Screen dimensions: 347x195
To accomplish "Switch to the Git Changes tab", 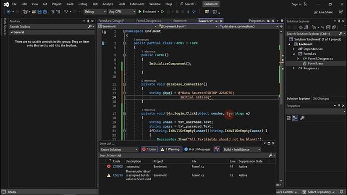I will click(320, 99).
